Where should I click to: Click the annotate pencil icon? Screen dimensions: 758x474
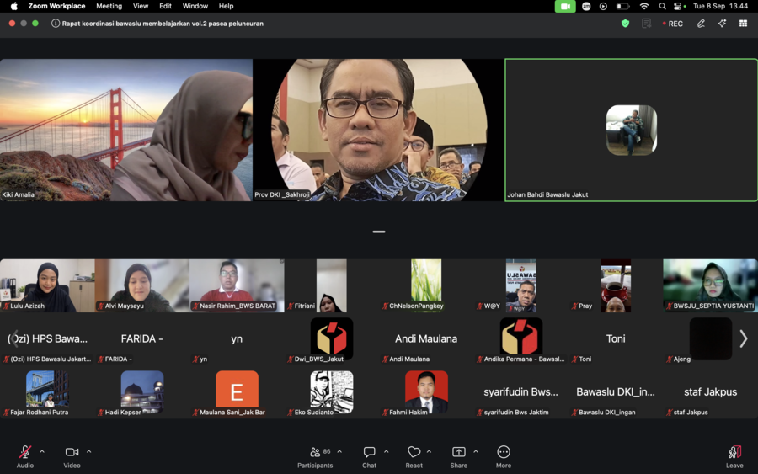[x=701, y=24]
